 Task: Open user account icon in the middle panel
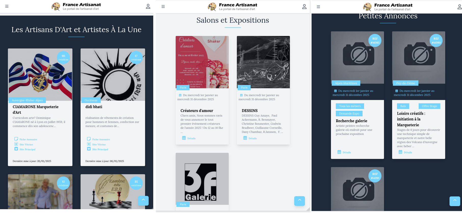click(x=304, y=7)
